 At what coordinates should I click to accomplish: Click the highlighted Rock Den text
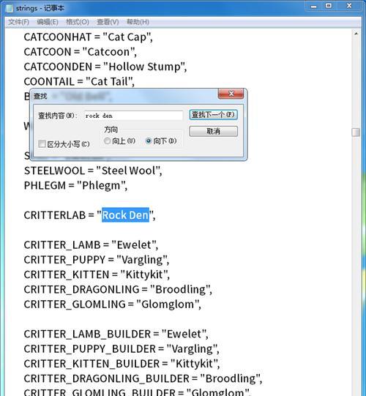[125, 215]
